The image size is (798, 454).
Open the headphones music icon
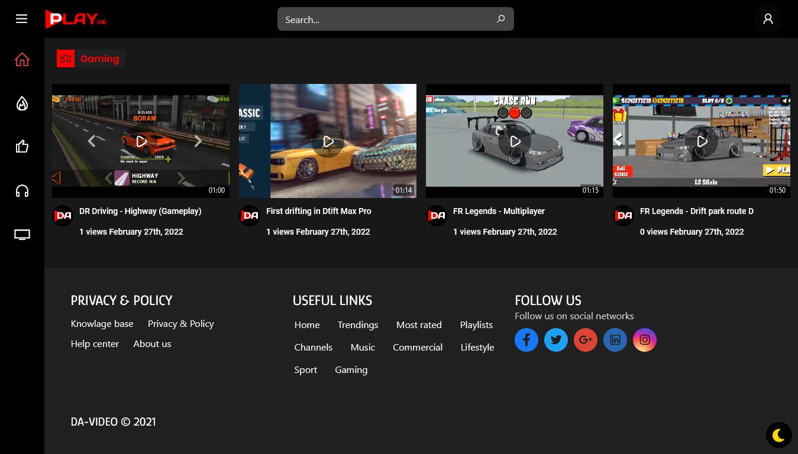coord(22,191)
